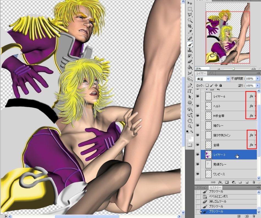Image resolution: width=261 pixels, height=218 pixels.
Task: Hide the ベルト layer
Action: pyautogui.click(x=198, y=106)
